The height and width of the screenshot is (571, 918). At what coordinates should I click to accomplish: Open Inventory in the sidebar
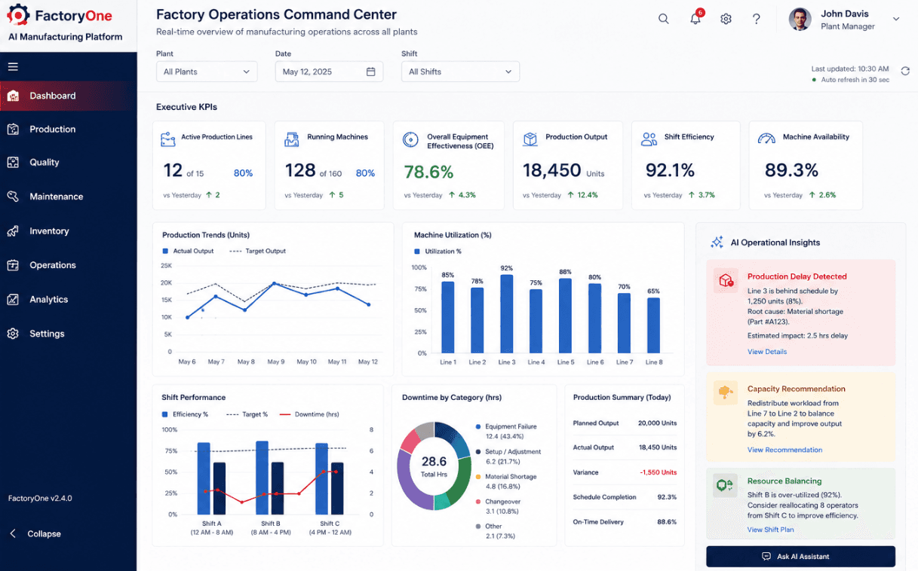point(68,231)
